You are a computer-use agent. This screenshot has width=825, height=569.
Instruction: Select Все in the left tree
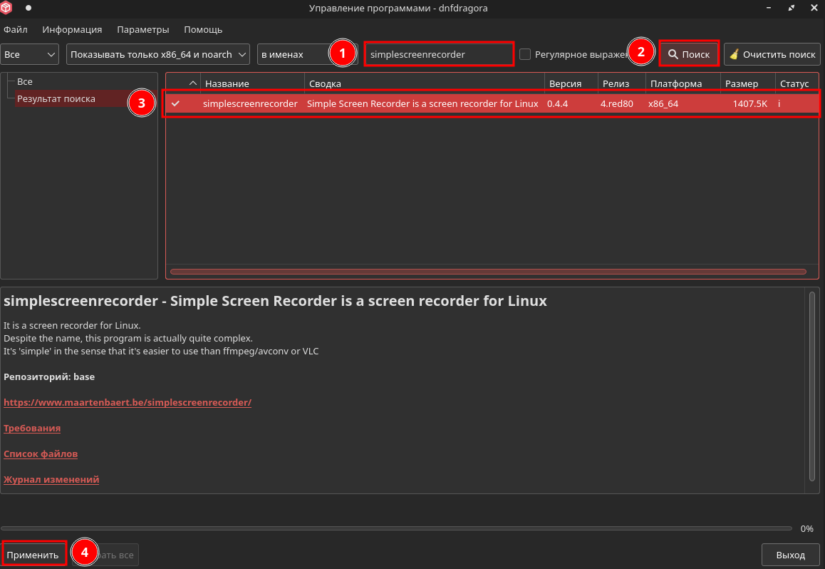tap(25, 82)
